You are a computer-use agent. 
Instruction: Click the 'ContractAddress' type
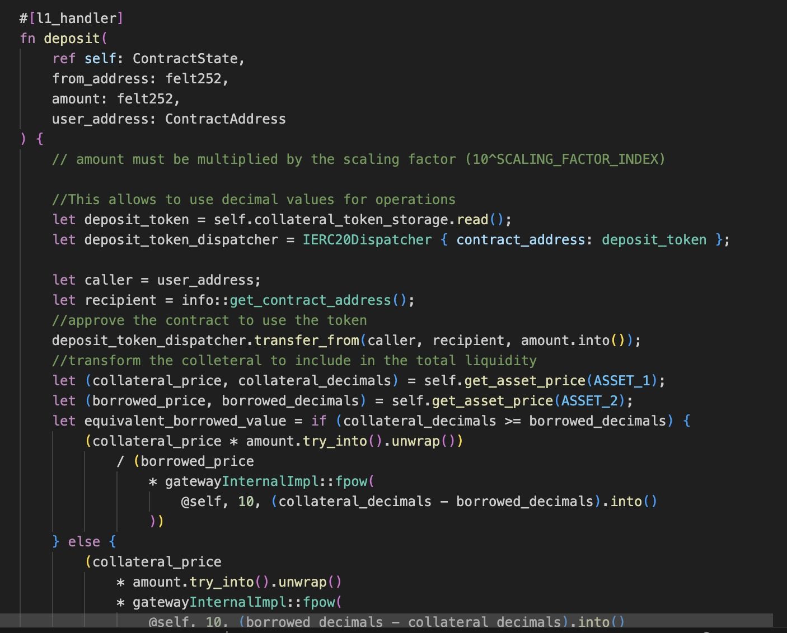click(226, 119)
